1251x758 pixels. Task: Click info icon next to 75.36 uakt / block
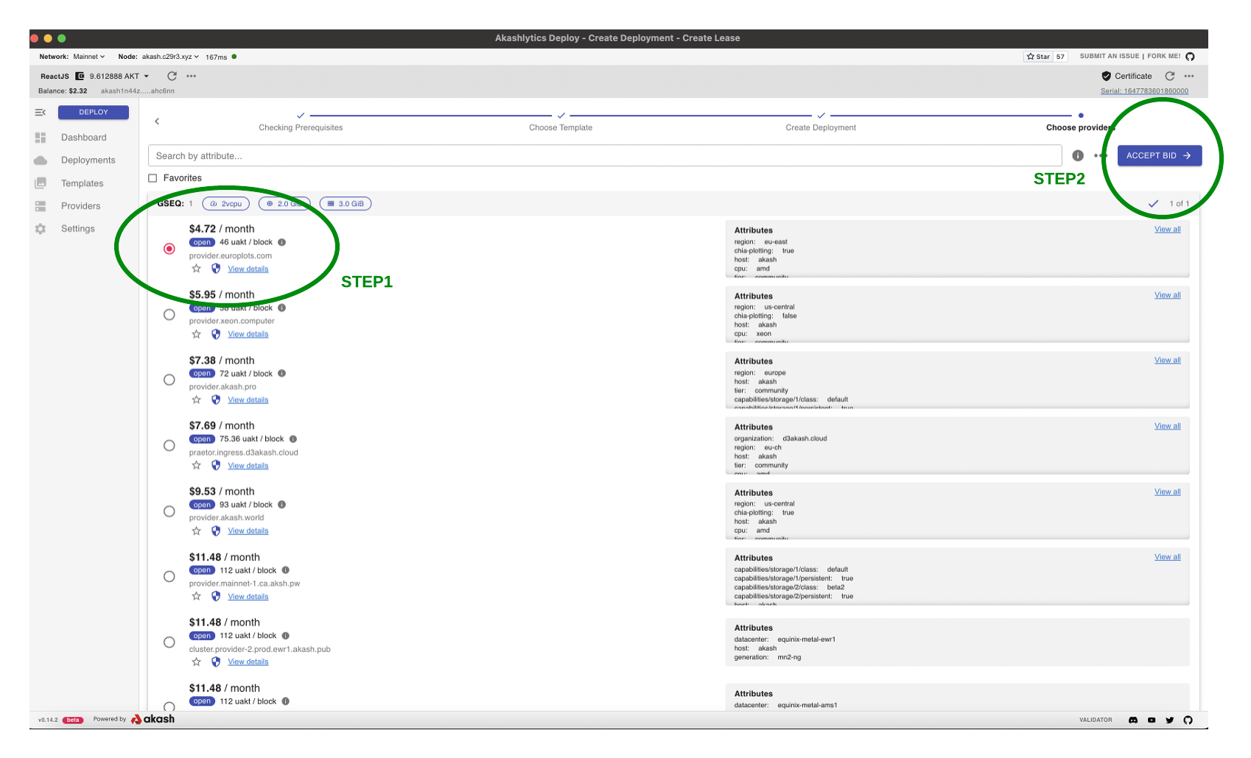tap(292, 439)
